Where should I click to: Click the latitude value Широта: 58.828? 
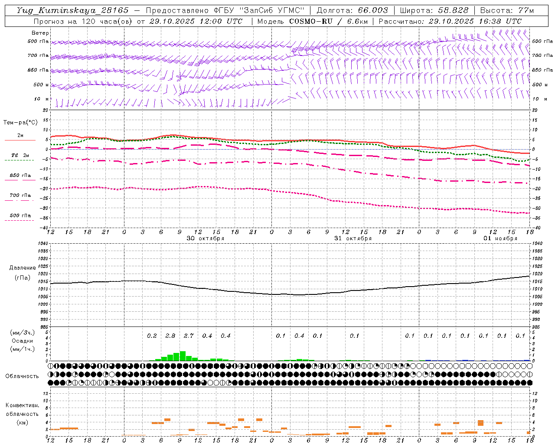tap(434, 10)
